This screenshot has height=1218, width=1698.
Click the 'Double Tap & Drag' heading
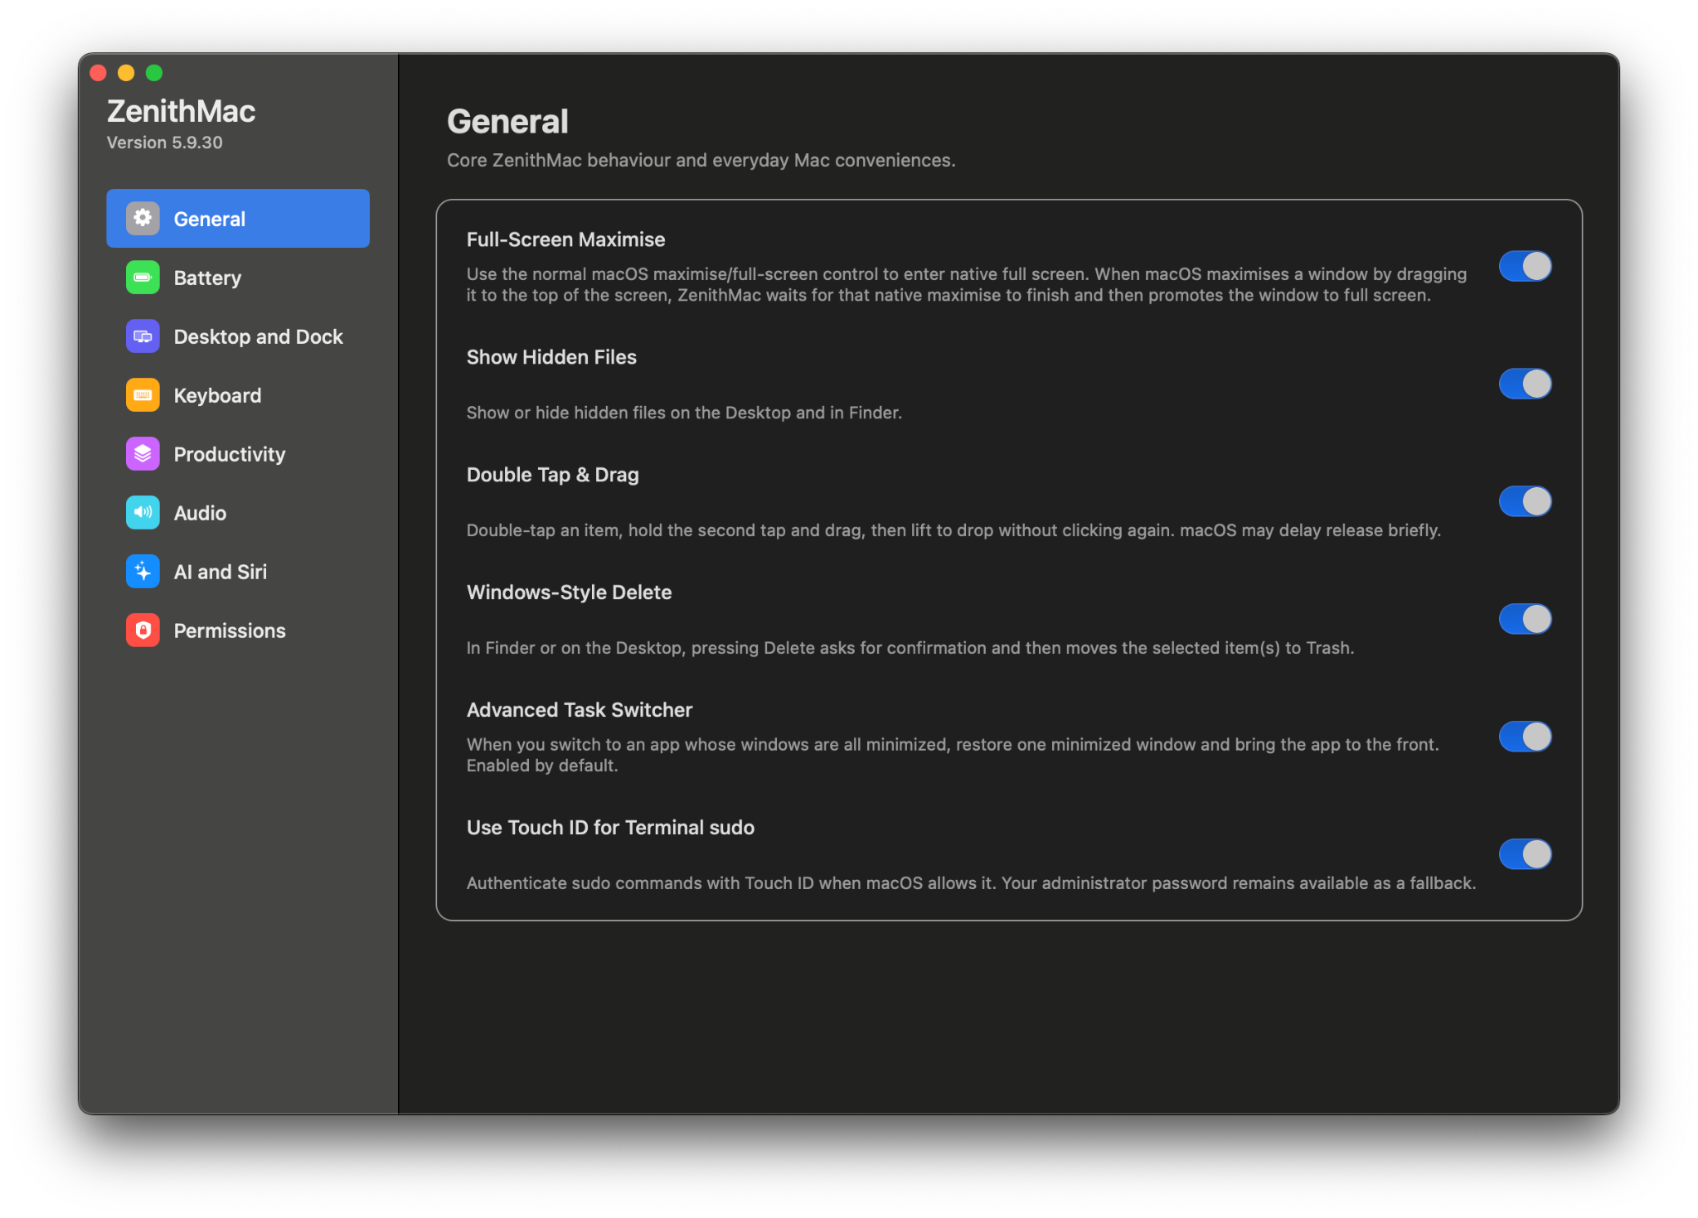pyautogui.click(x=552, y=476)
